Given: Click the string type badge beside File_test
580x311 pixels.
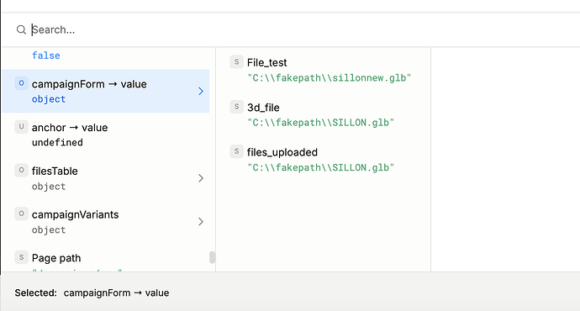Looking at the screenshot, I should tap(236, 61).
